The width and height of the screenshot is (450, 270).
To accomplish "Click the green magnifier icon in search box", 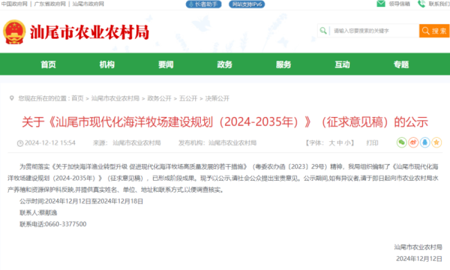I will click(323, 30).
